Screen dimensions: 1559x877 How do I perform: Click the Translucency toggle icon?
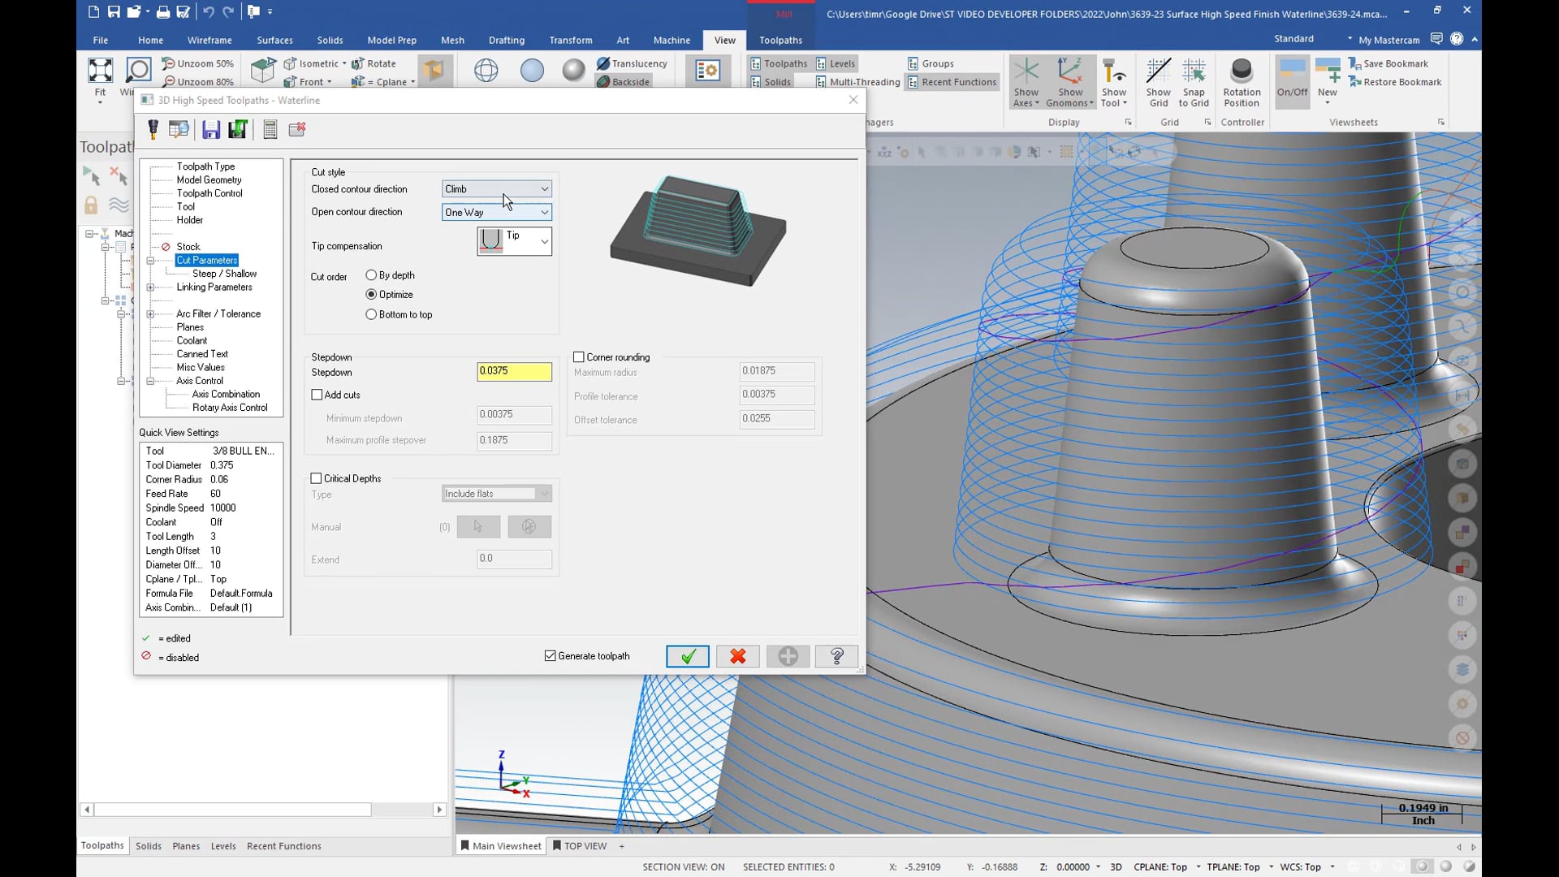602,62
